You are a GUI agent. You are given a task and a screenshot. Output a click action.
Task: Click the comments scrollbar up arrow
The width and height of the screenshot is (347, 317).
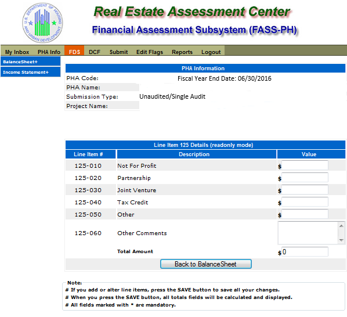[x=341, y=226]
